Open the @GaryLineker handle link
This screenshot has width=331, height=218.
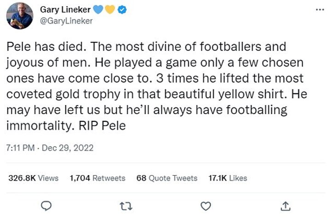tap(67, 21)
